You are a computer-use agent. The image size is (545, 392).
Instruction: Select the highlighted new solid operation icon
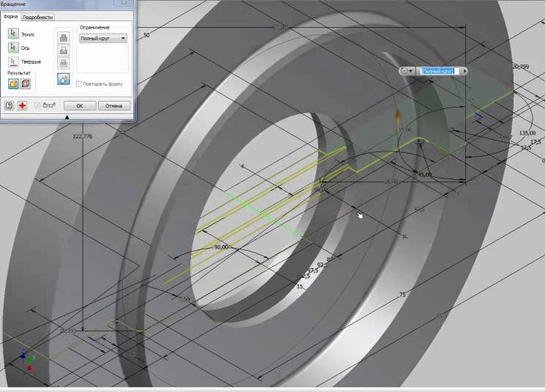tap(64, 79)
